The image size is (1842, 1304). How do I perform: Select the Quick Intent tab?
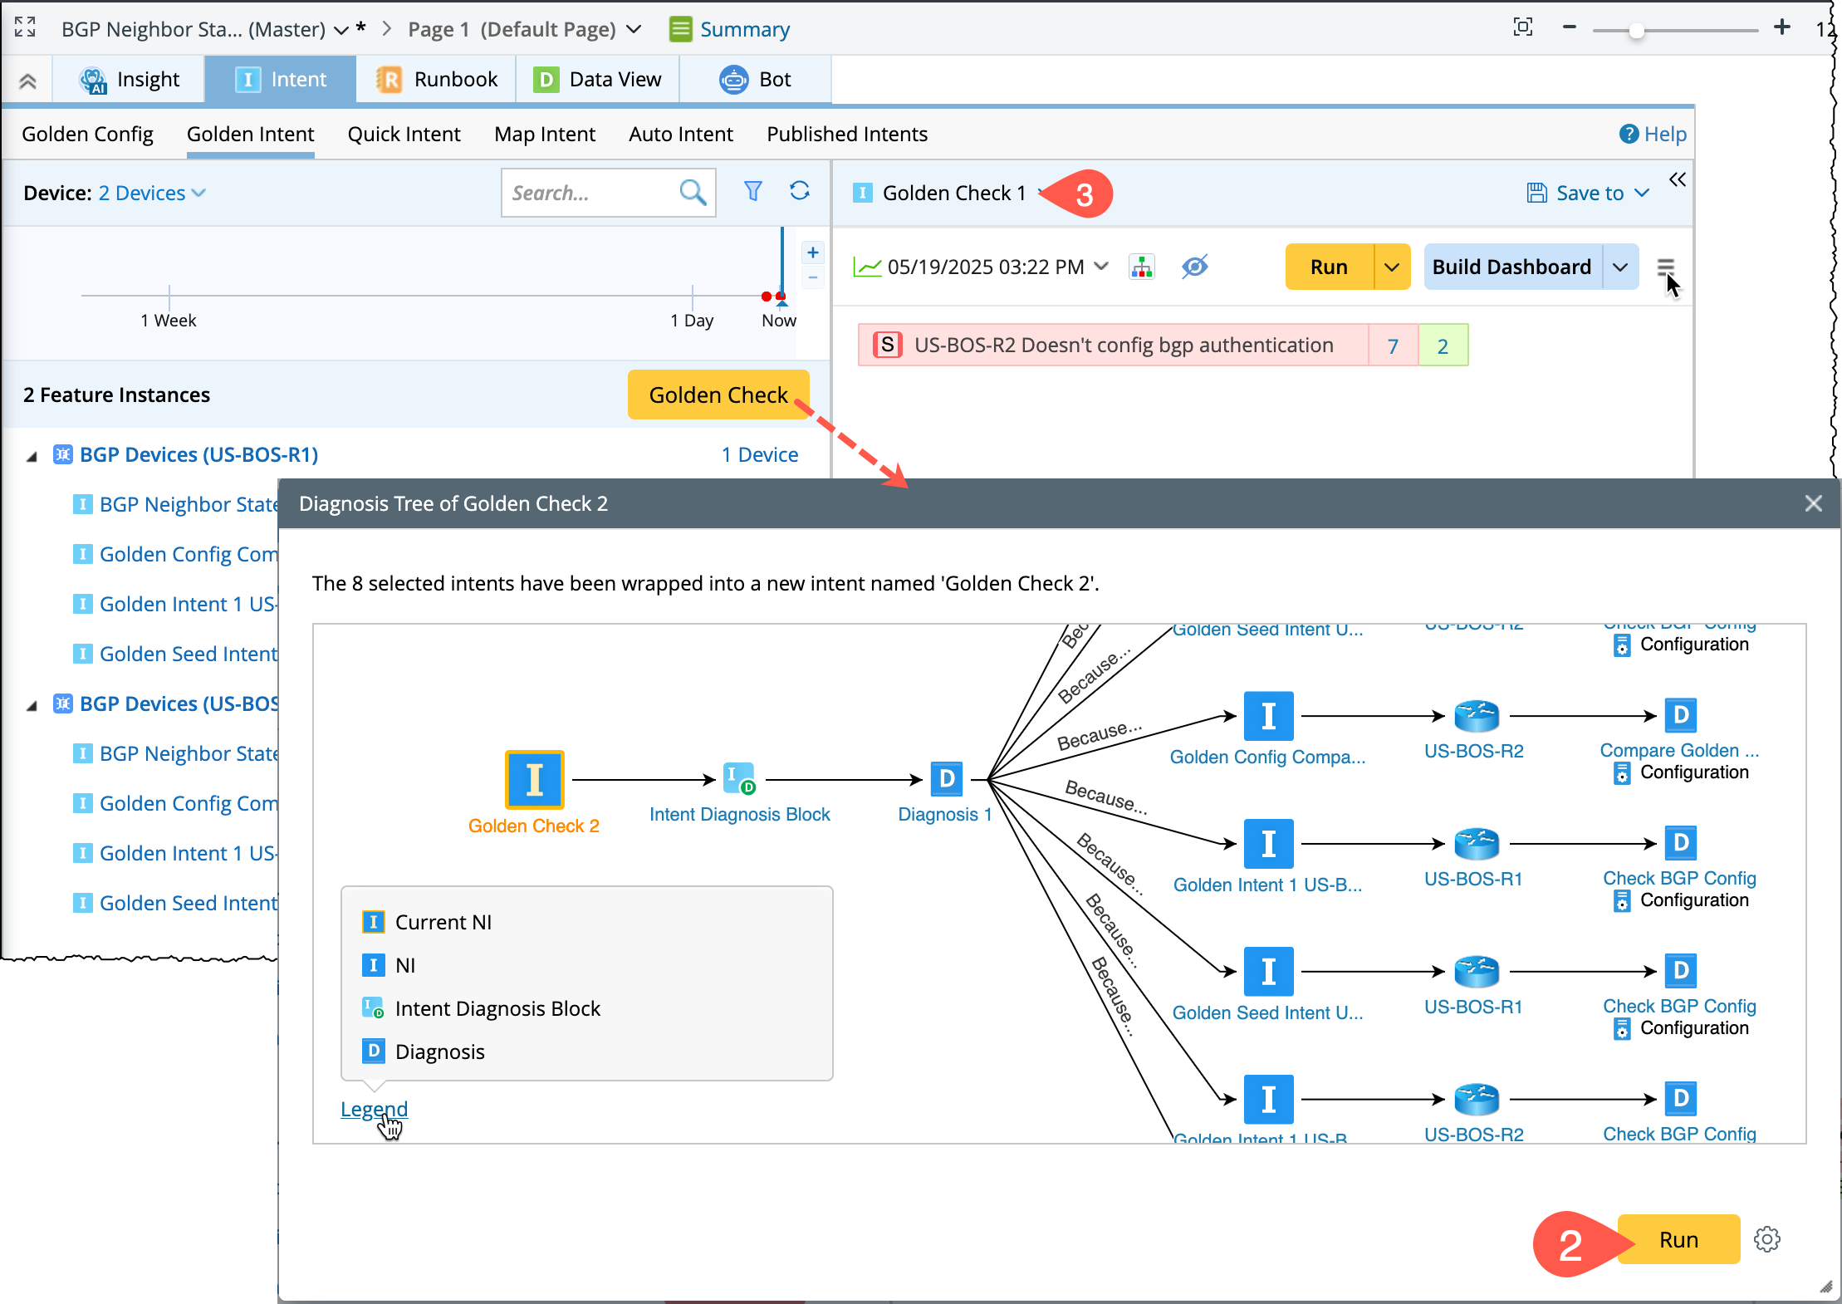tap(404, 135)
